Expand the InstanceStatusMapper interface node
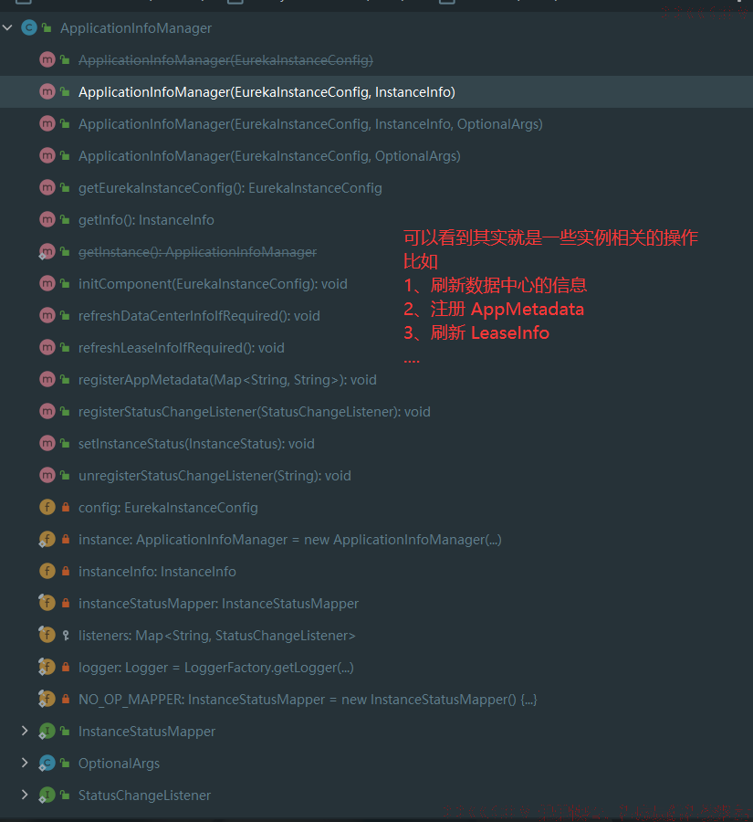Screen dimensions: 753x822 click(24, 731)
